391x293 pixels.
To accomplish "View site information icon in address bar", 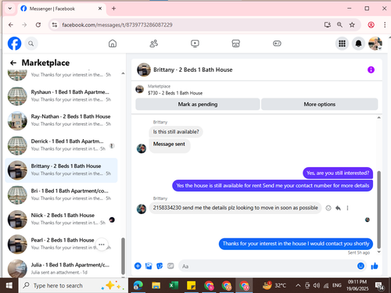I will click(x=55, y=25).
